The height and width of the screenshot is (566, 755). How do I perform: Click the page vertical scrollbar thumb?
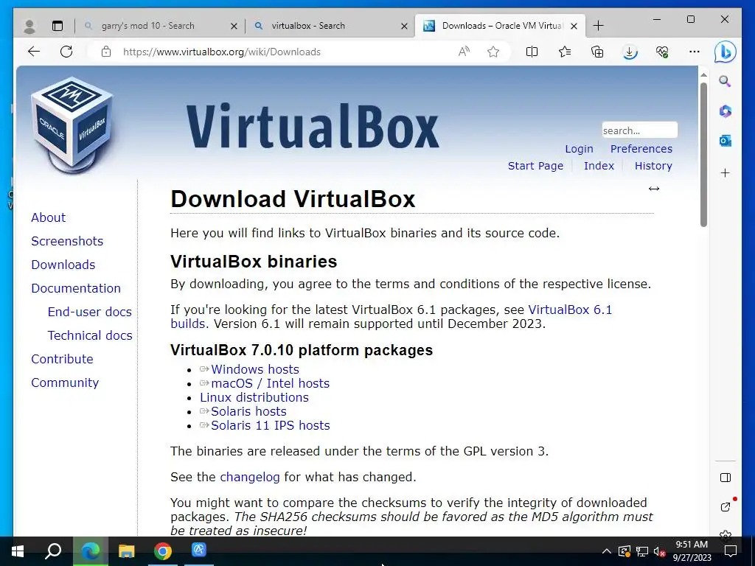click(703, 154)
